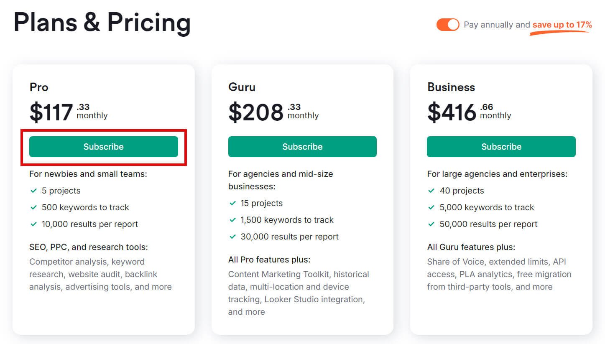Click the checkmark next to "1,500 keywords to track"
The width and height of the screenshot is (605, 344).
click(x=233, y=220)
